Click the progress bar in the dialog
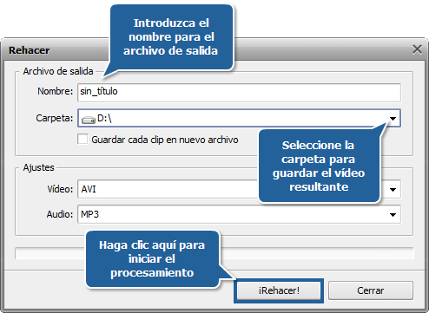The image size is (429, 313). [x=214, y=253]
